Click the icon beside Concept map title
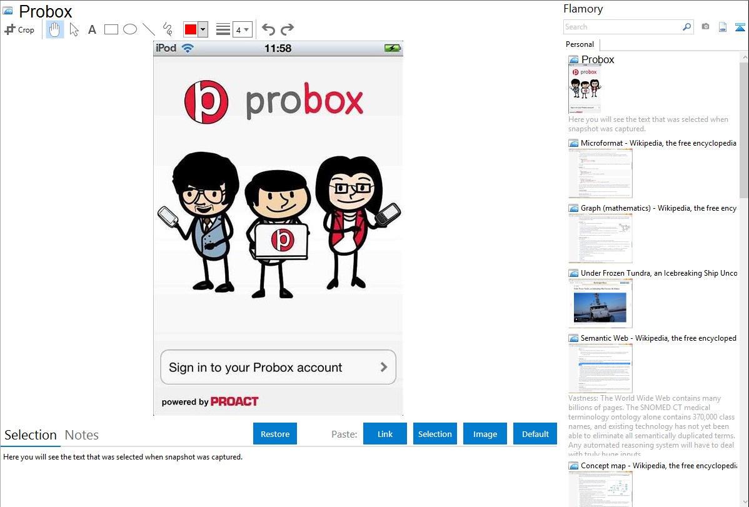The width and height of the screenshot is (749, 507). point(573,465)
